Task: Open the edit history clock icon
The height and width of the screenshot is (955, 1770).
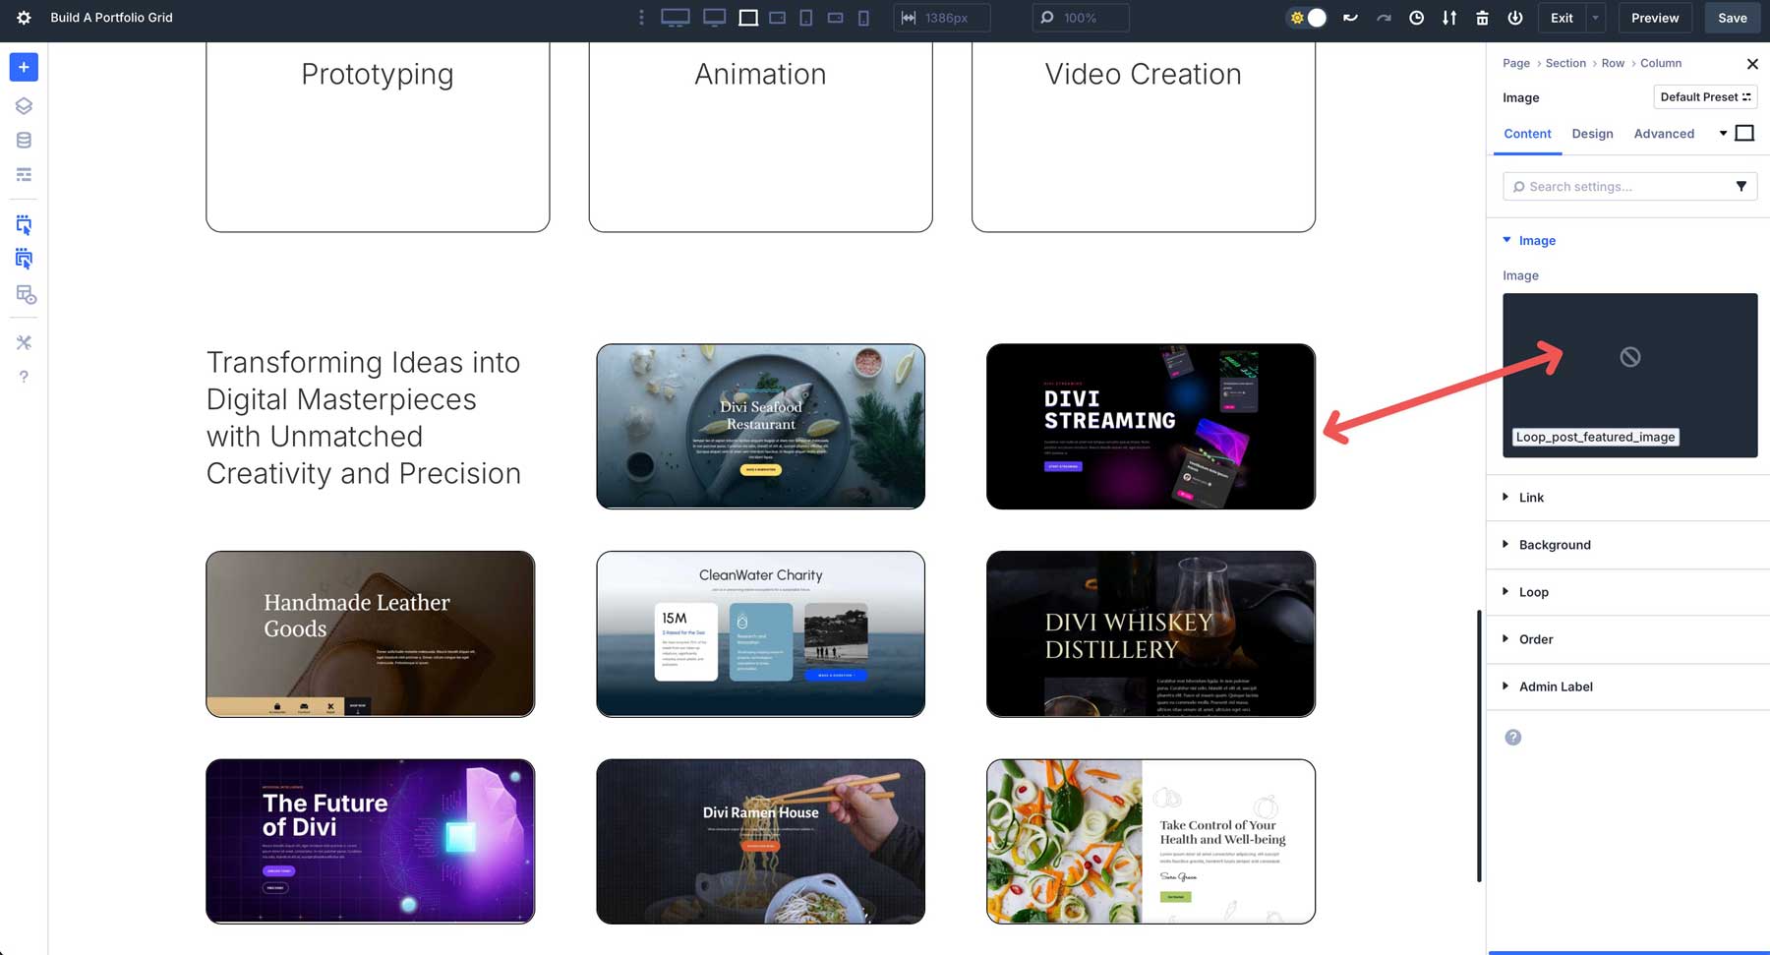Action: tap(1416, 17)
